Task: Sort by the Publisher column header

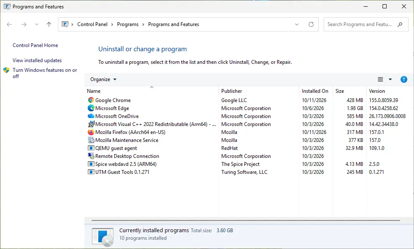Action: tap(259, 91)
